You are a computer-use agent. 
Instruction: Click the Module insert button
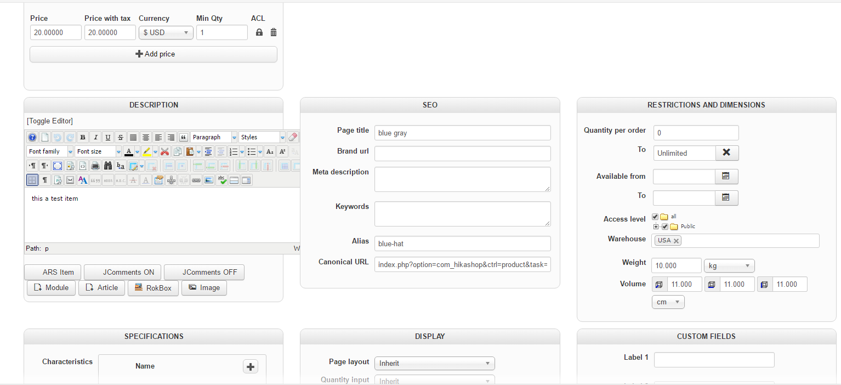pos(52,287)
